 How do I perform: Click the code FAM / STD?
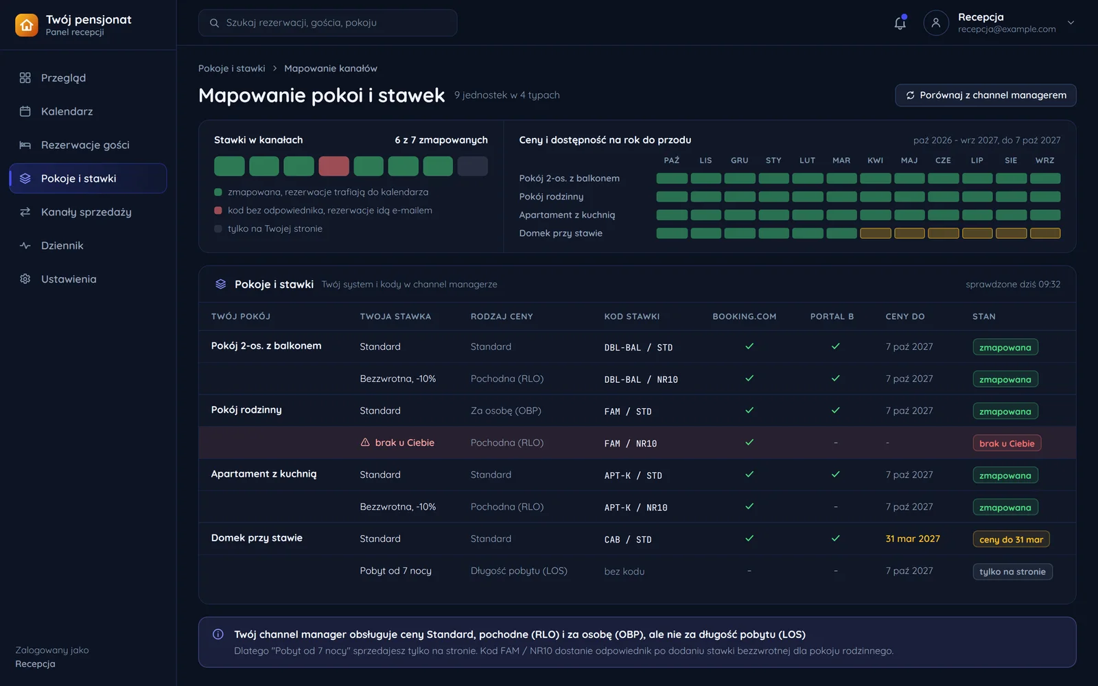pyautogui.click(x=628, y=412)
